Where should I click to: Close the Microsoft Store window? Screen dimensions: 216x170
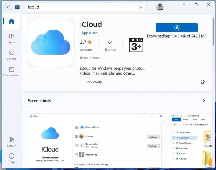click(208, 5)
